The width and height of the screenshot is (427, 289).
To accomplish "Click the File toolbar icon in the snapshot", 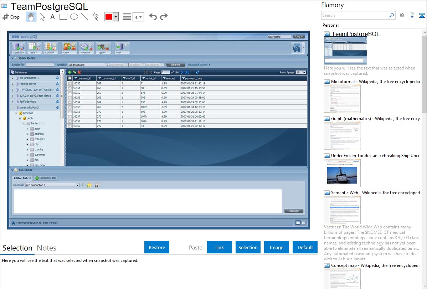I will [x=122, y=48].
